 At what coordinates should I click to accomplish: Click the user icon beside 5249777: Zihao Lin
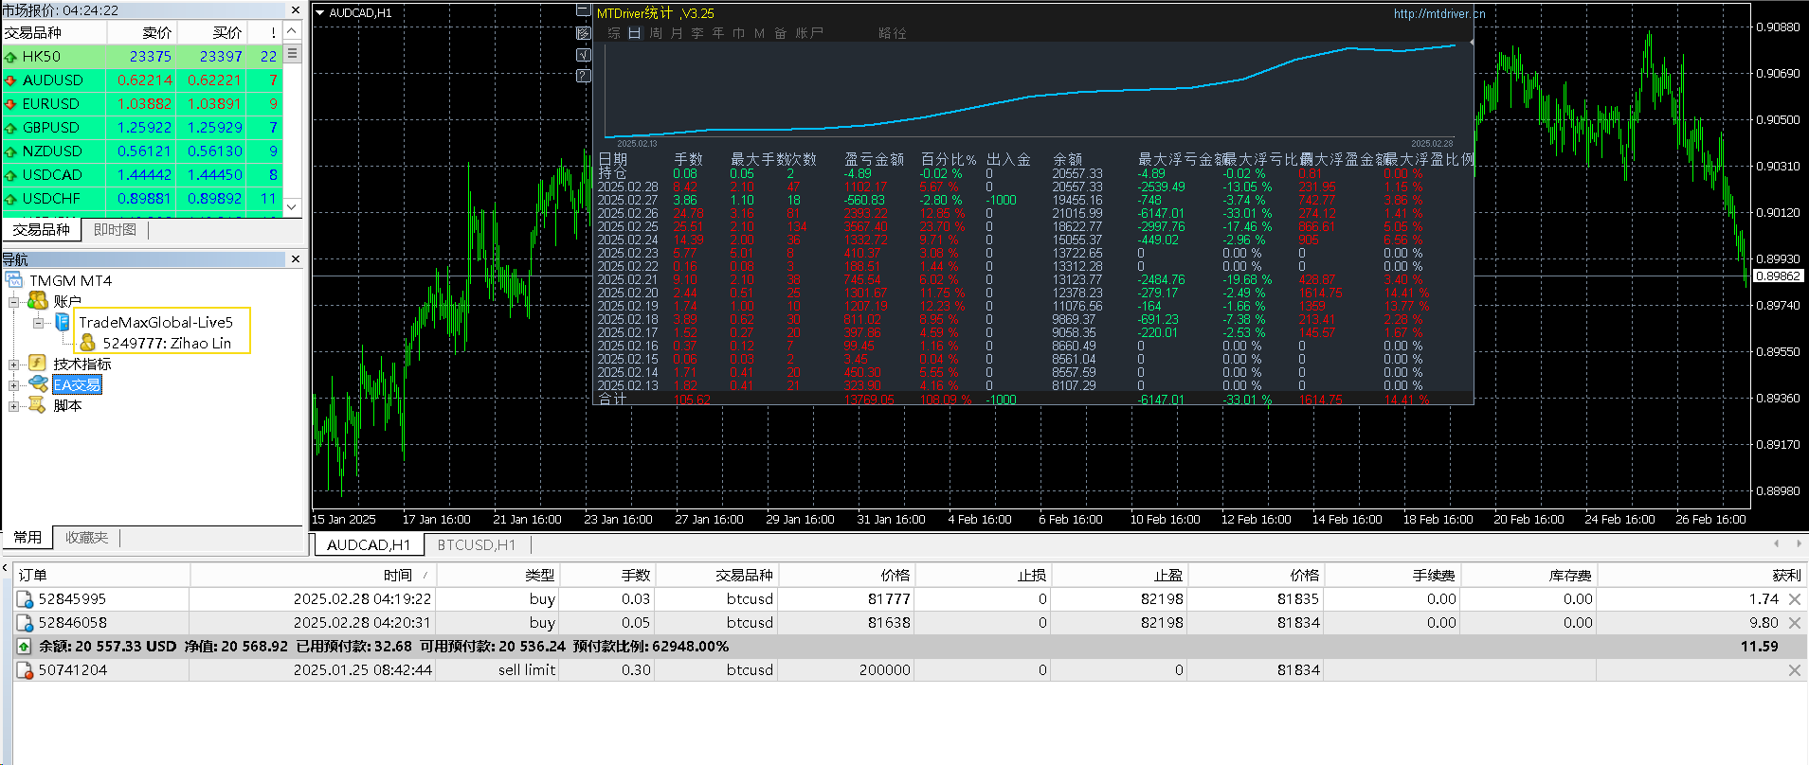[x=87, y=343]
